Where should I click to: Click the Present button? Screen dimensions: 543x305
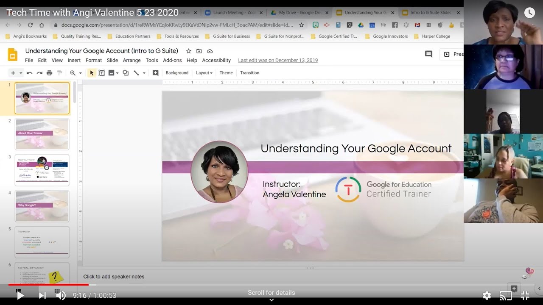pyautogui.click(x=452, y=54)
